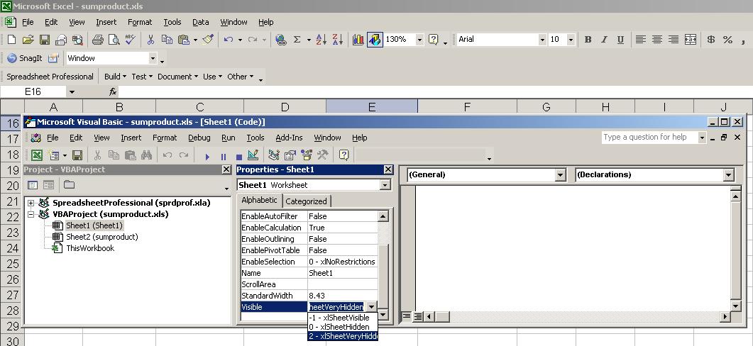Open Project Explorer icon in VB toolbar
Screen dimensions: 753x346
tap(274, 155)
